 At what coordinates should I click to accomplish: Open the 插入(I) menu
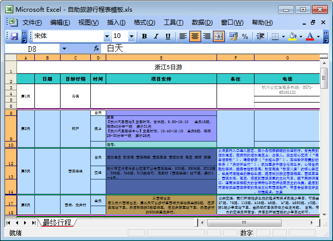pos(116,23)
